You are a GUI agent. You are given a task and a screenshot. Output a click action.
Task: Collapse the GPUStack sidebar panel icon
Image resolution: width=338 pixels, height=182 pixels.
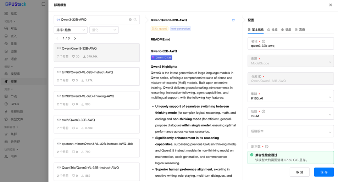pos(43,4)
